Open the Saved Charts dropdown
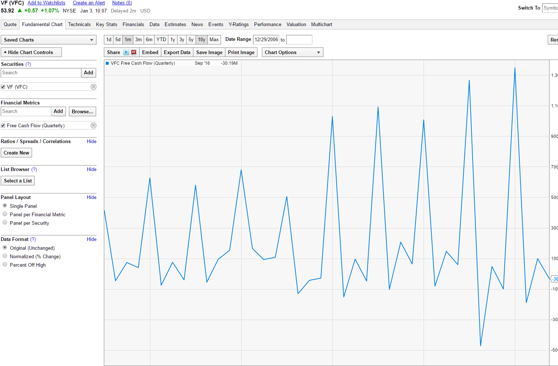The height and width of the screenshot is (366, 558). [x=49, y=40]
